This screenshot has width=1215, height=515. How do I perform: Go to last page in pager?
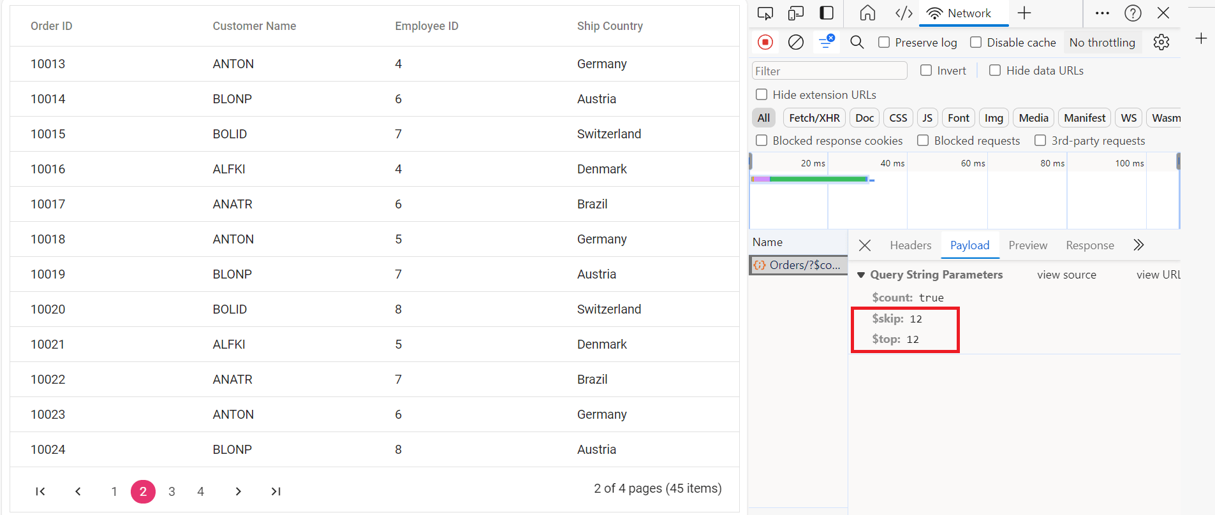pyautogui.click(x=276, y=491)
